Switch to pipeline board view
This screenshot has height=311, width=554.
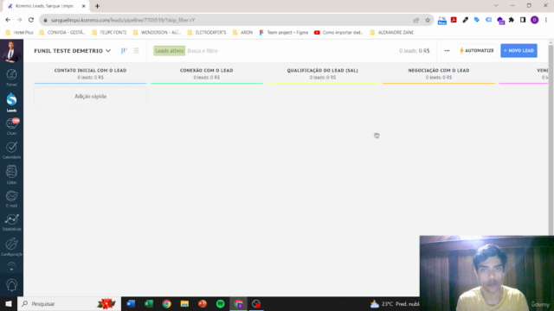click(x=124, y=51)
